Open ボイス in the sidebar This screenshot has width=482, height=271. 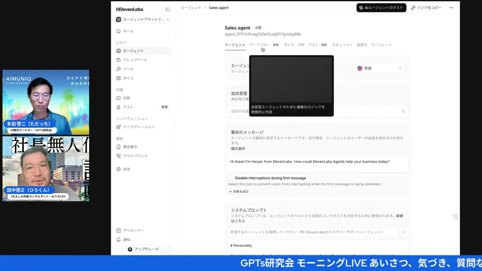click(x=143, y=78)
